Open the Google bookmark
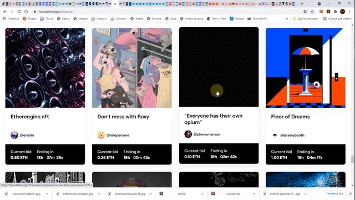The image size is (355, 200). (237, 18)
